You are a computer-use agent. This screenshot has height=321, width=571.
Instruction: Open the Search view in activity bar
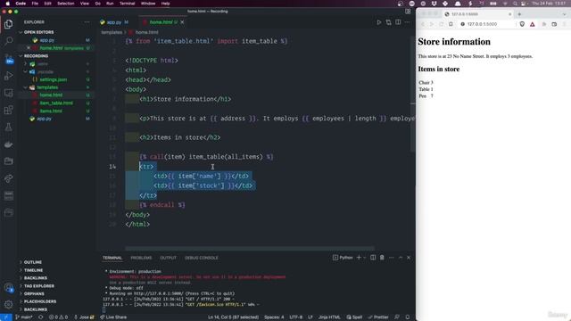(x=8, y=41)
